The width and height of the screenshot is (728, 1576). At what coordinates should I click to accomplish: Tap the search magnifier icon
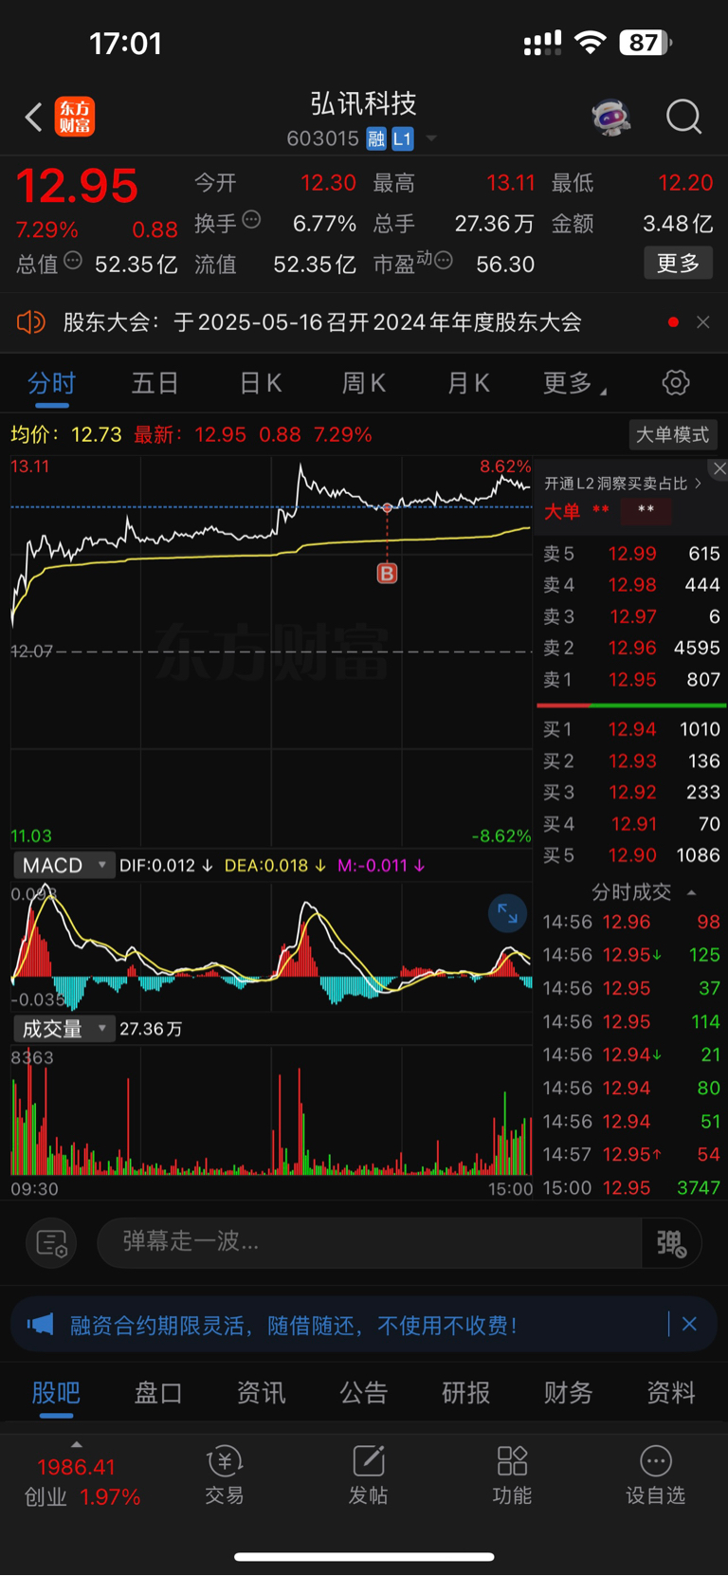coord(683,118)
